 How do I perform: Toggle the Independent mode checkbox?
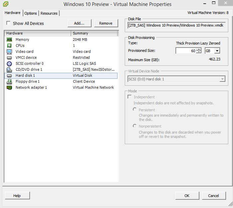pyautogui.click(x=129, y=97)
